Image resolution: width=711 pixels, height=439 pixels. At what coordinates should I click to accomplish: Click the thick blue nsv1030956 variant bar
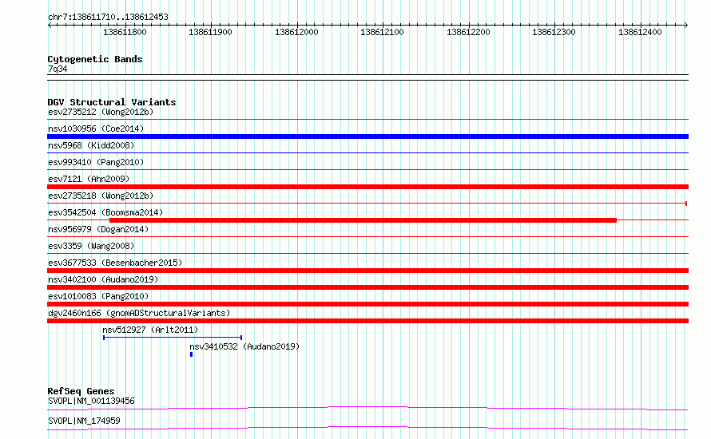point(367,136)
